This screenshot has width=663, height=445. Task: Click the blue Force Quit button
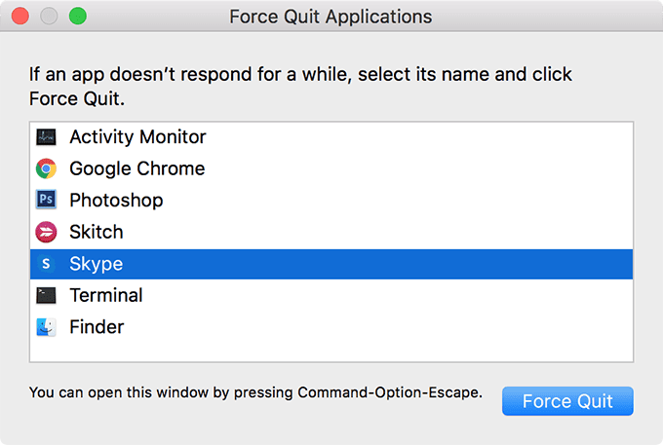[x=567, y=401]
